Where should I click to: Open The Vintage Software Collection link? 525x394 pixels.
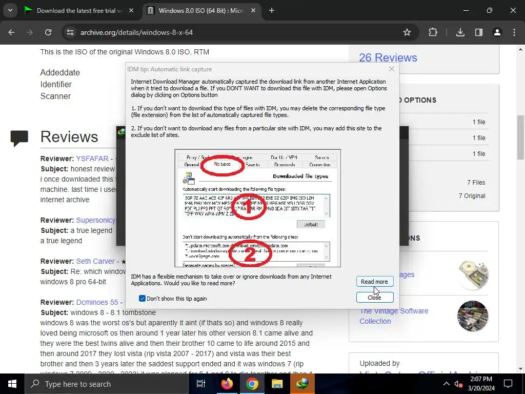pyautogui.click(x=394, y=316)
